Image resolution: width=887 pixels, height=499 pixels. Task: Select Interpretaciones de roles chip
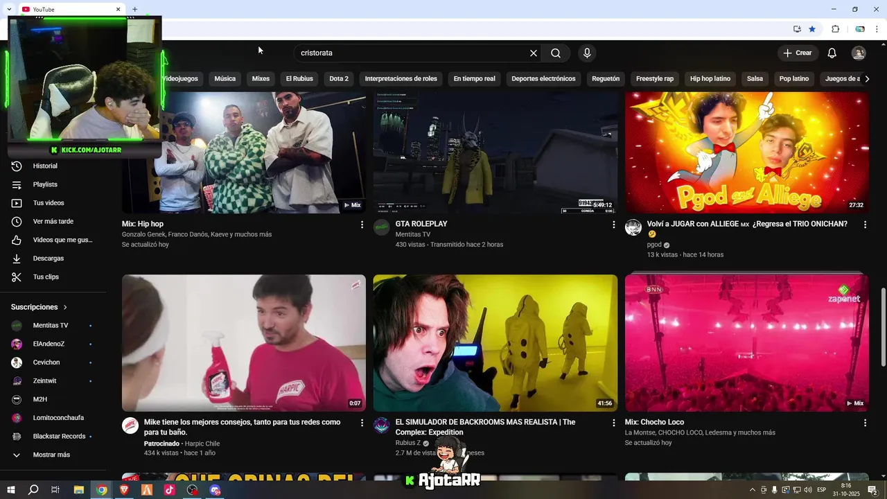pos(401,79)
